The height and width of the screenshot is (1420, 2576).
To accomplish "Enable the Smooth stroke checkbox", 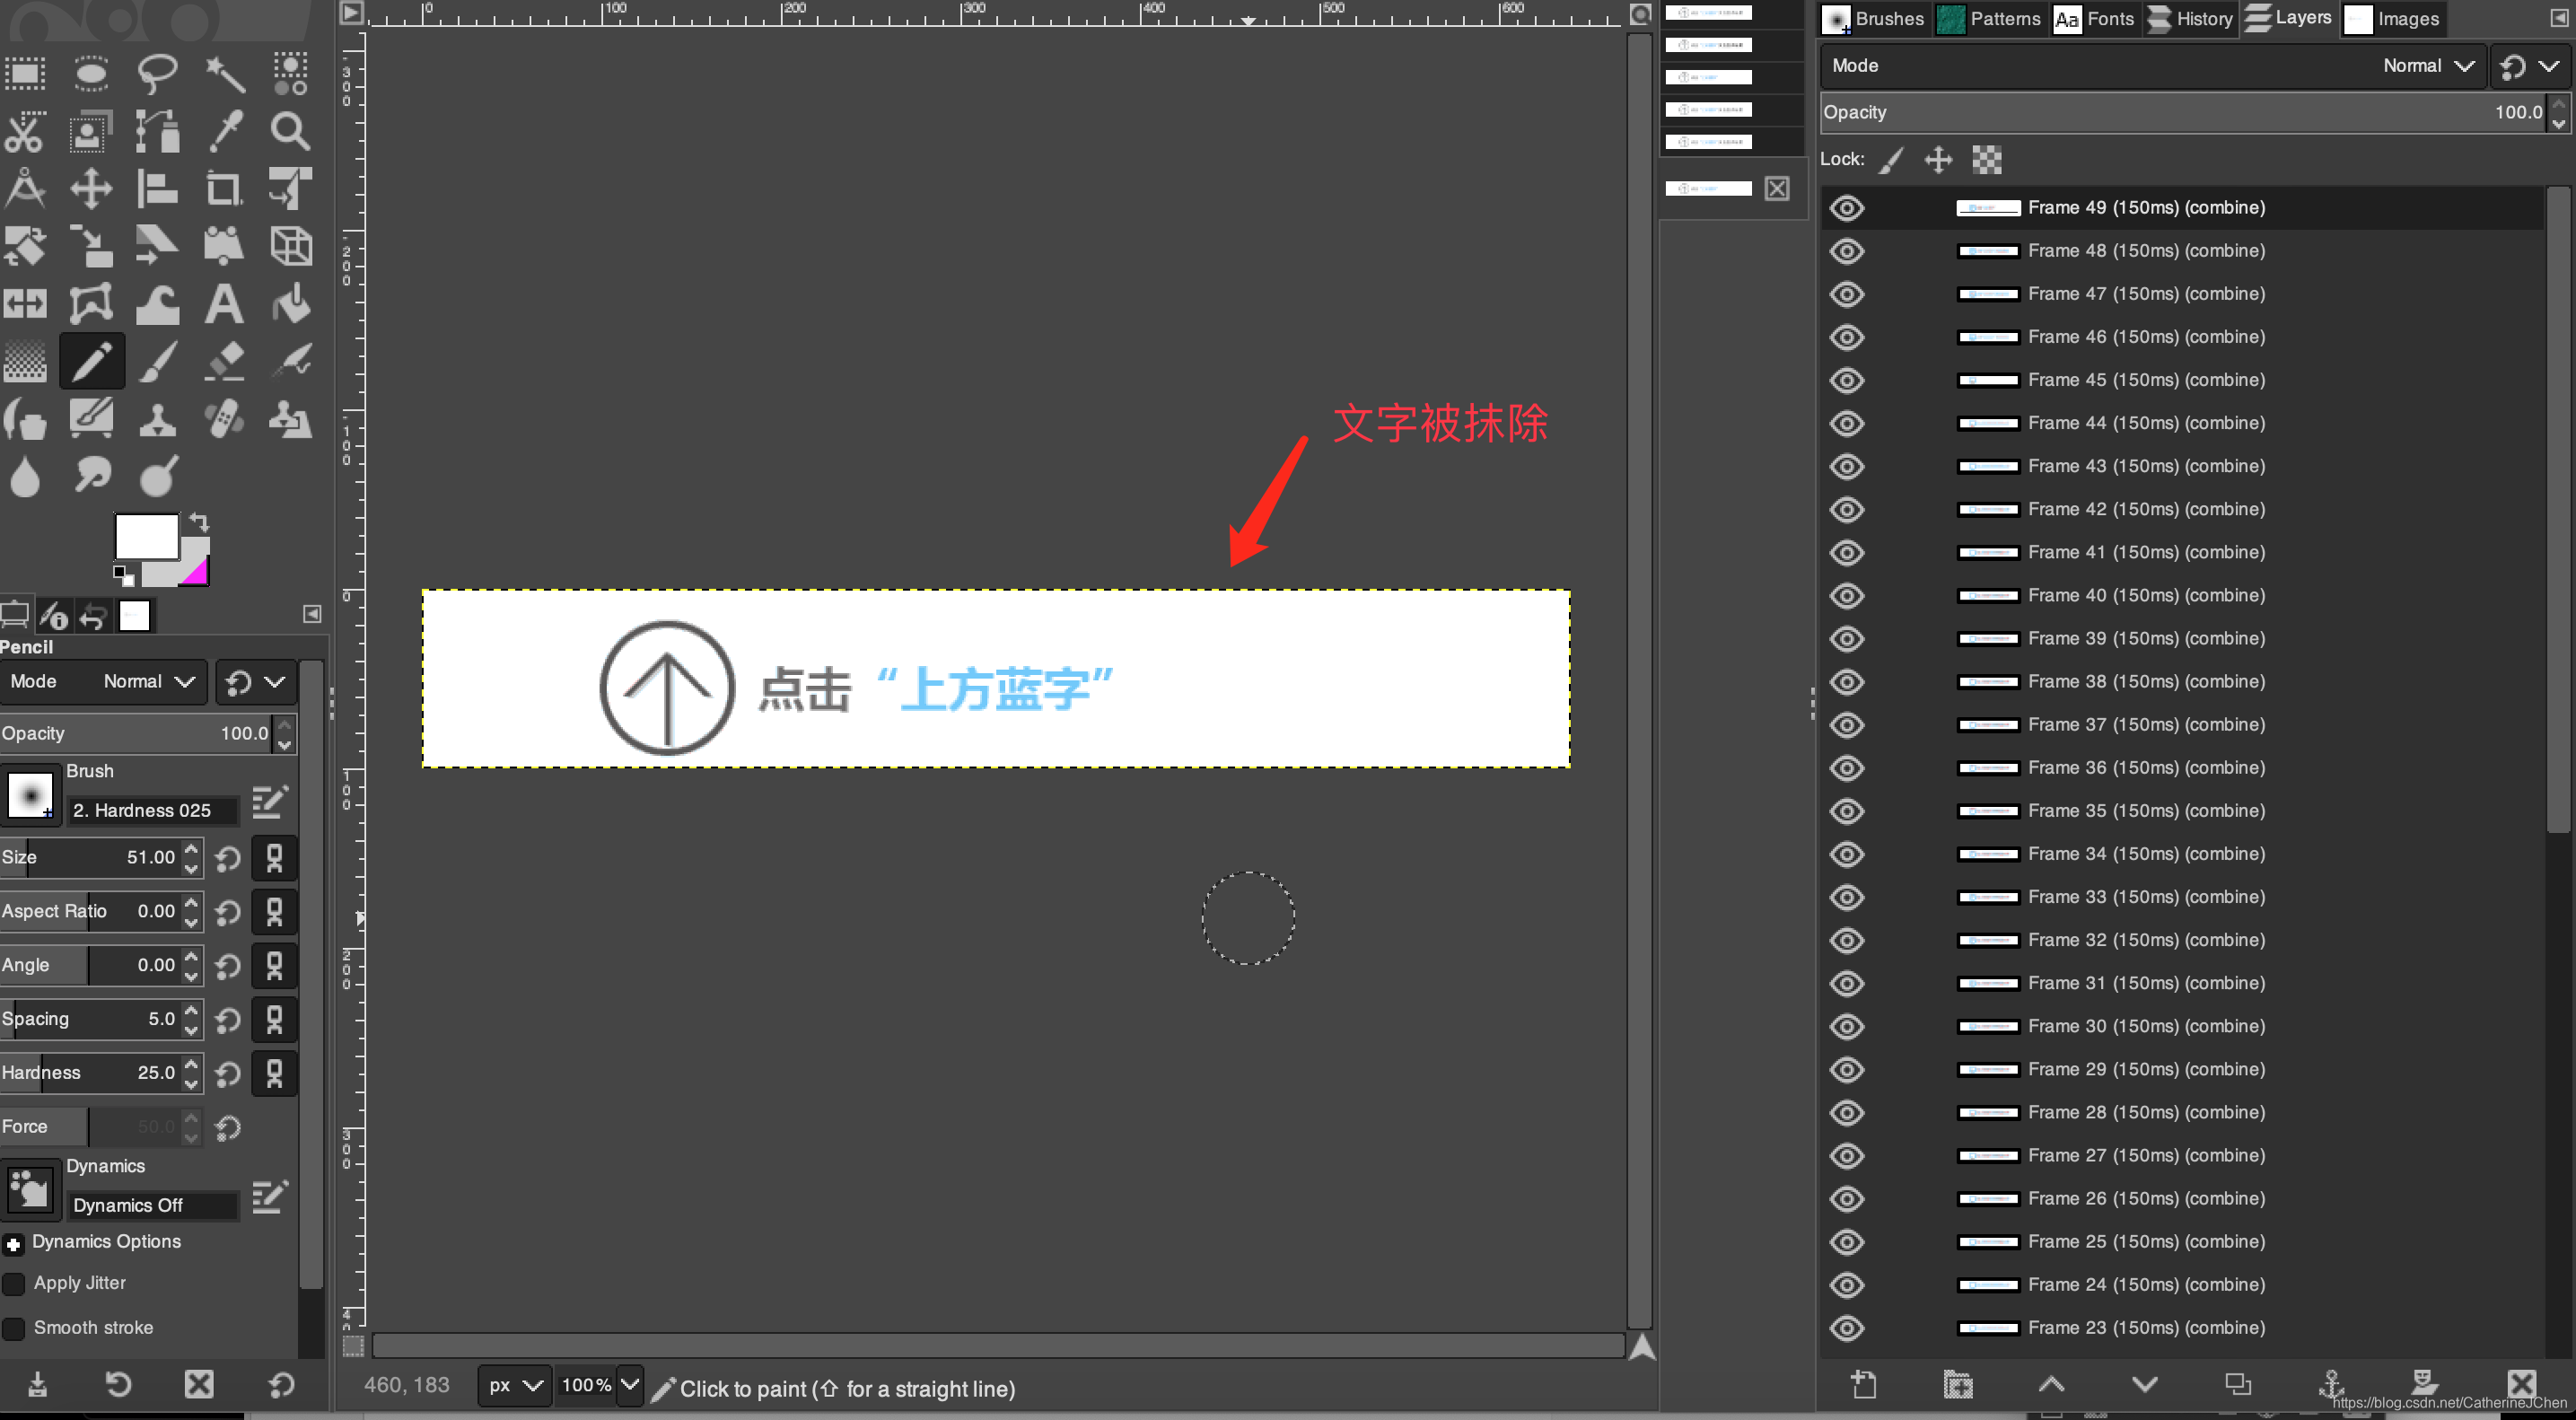I will click(15, 1328).
